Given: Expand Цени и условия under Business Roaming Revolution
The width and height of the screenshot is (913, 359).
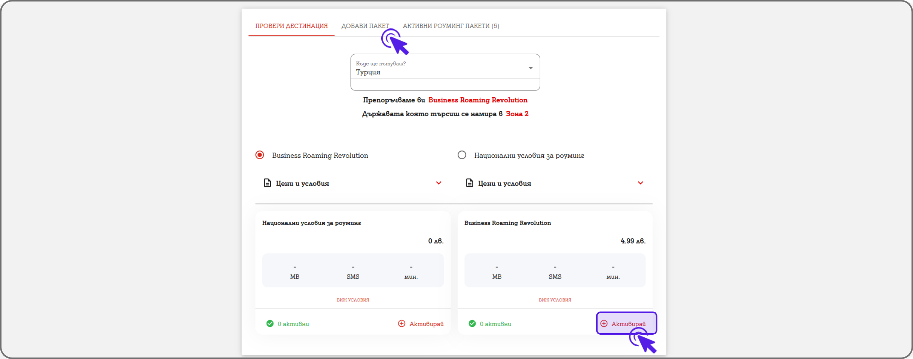Looking at the screenshot, I should (x=353, y=183).
